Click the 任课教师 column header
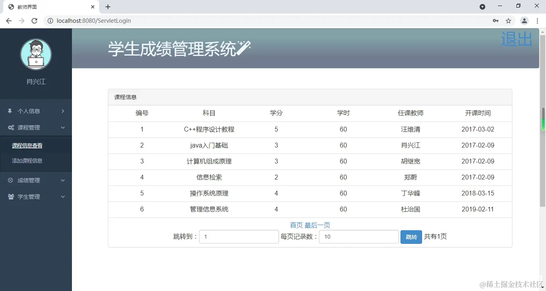This screenshot has height=291, width=546. [410, 113]
